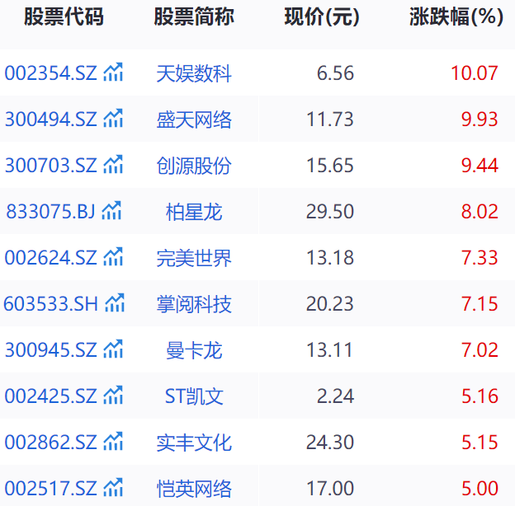Open chart icon beside 002354.SZ
Viewport: 515px width, 506px height.
point(113,72)
